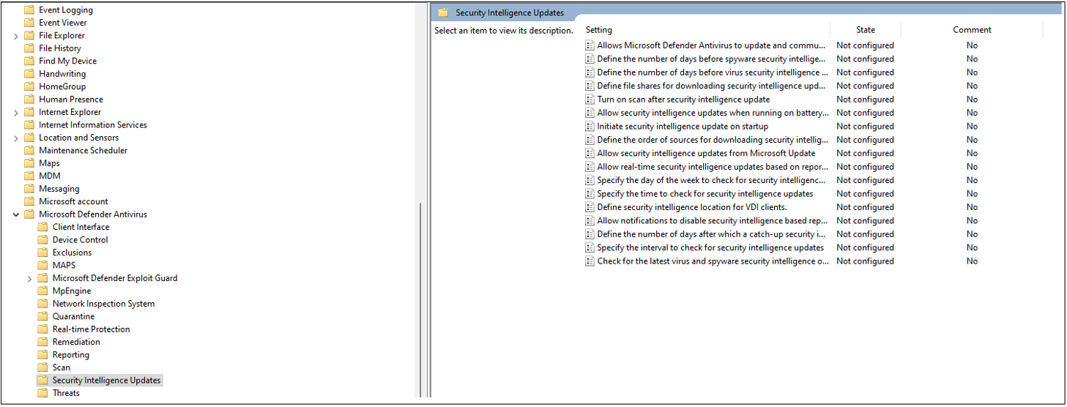The height and width of the screenshot is (407, 1067).
Task: Sort by the Comment column header
Action: (972, 30)
